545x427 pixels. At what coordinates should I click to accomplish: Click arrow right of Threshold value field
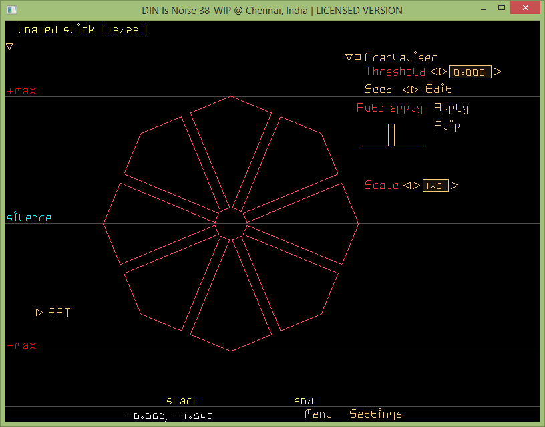coord(497,72)
